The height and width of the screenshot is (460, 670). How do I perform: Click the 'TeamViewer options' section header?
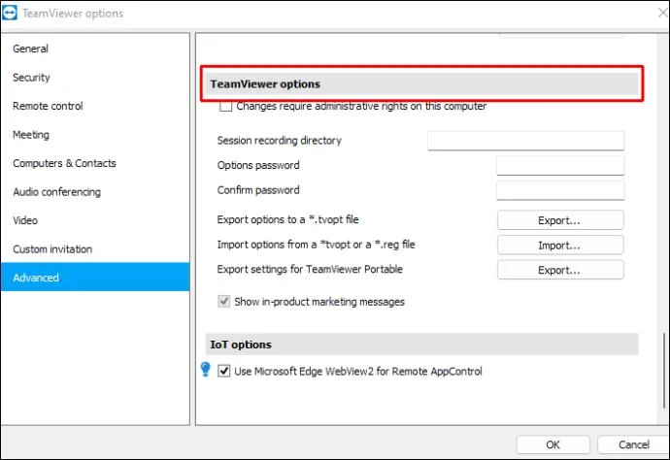pos(421,83)
